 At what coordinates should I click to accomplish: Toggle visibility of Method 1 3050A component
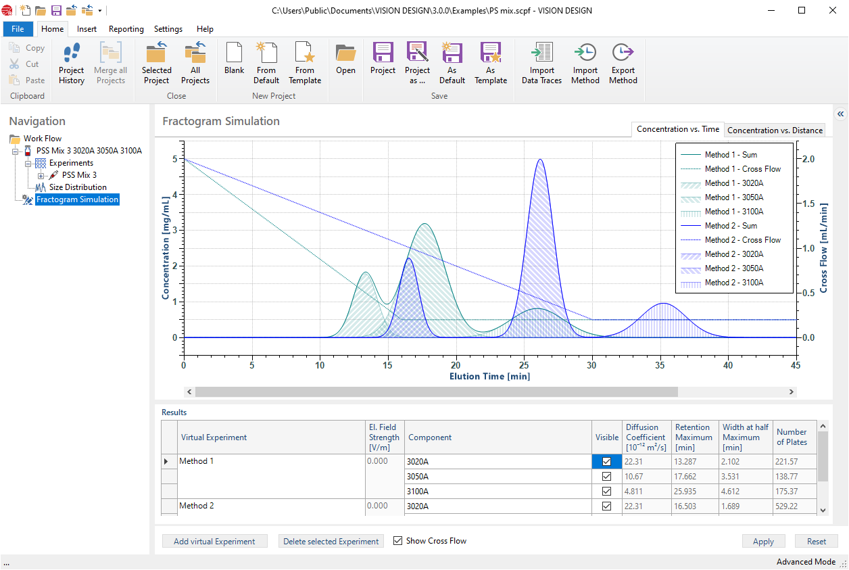pyautogui.click(x=606, y=477)
